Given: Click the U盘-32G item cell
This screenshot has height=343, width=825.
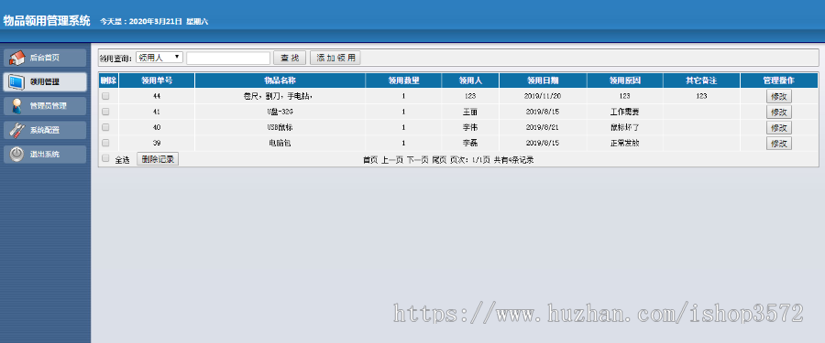Looking at the screenshot, I should pos(280,112).
